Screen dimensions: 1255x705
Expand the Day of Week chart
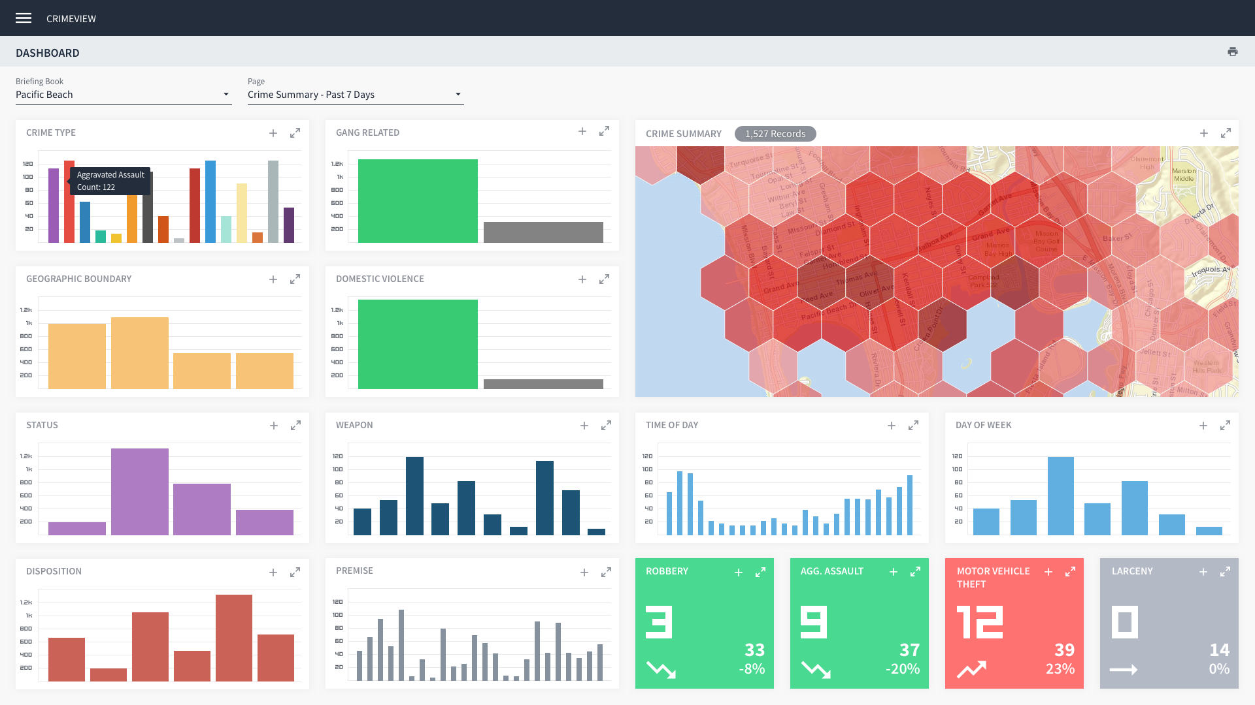[x=1225, y=426]
